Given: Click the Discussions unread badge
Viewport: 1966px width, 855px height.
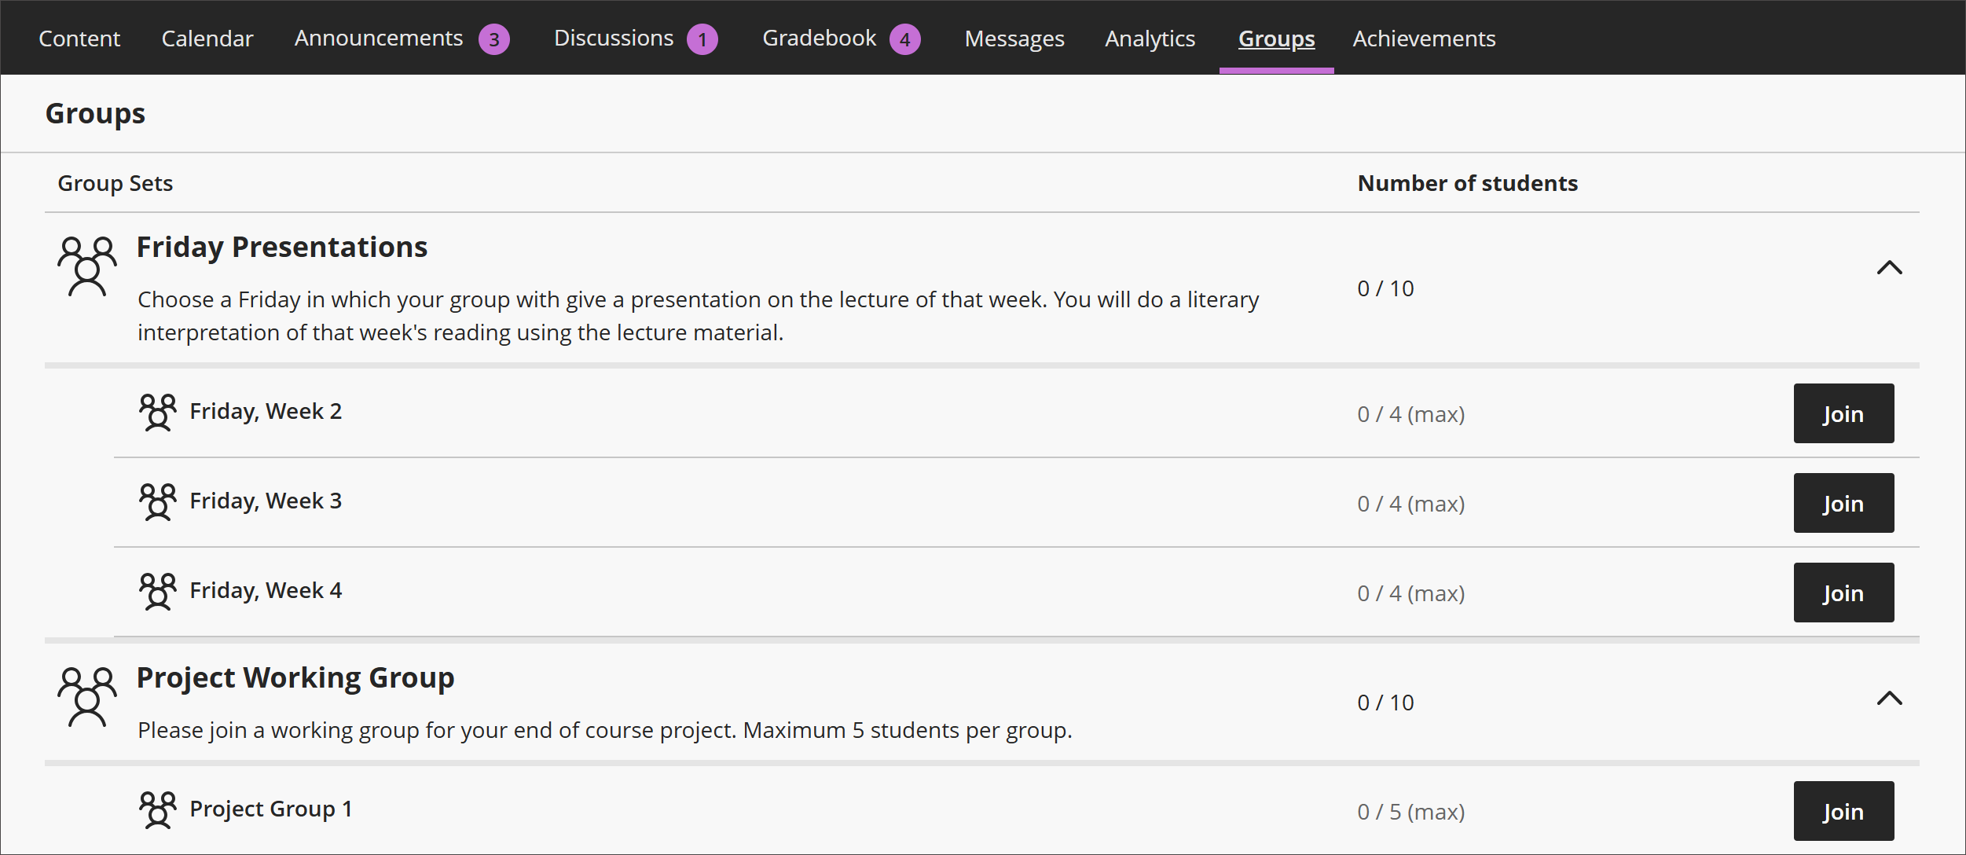Looking at the screenshot, I should [702, 39].
